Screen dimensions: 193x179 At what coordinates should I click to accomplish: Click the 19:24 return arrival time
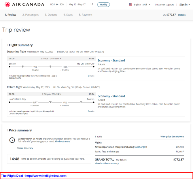point(91,94)
